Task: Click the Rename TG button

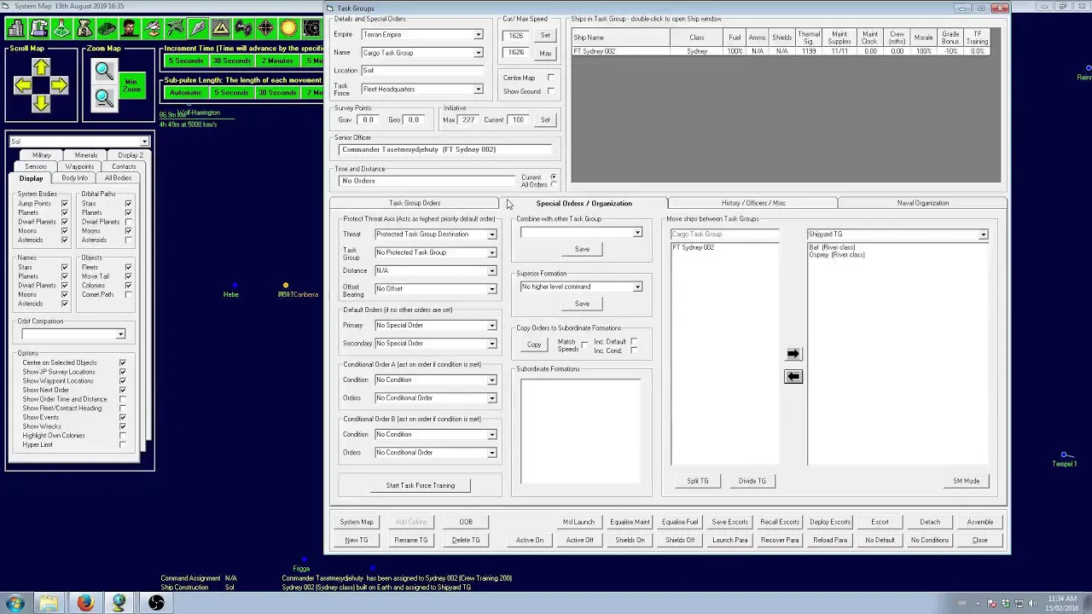Action: click(x=411, y=540)
